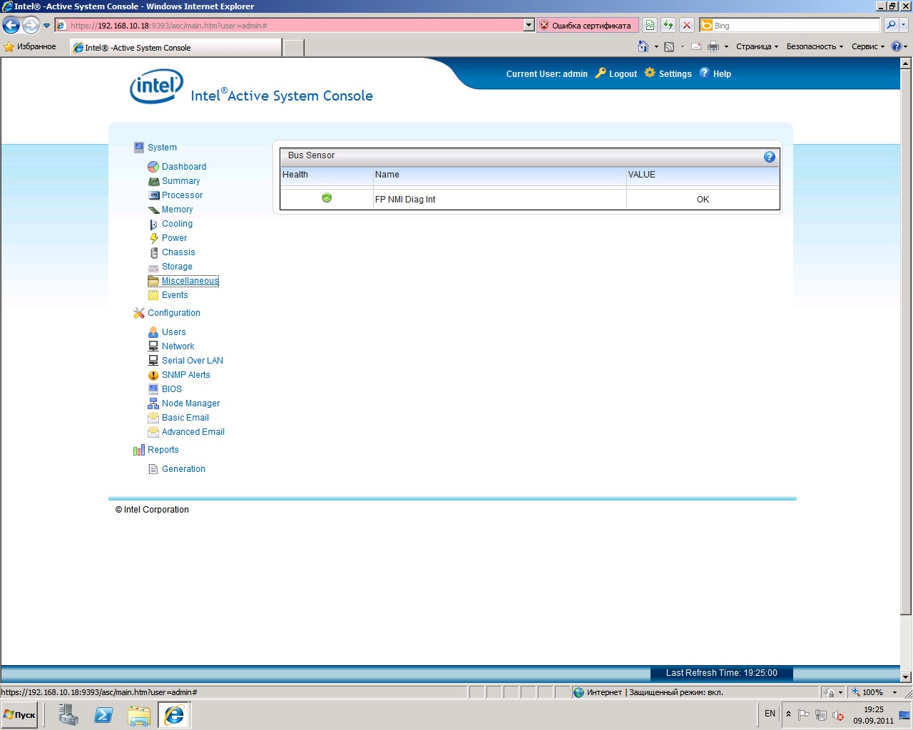
Task: Click the Cooling sidebar icon
Action: [x=153, y=224]
